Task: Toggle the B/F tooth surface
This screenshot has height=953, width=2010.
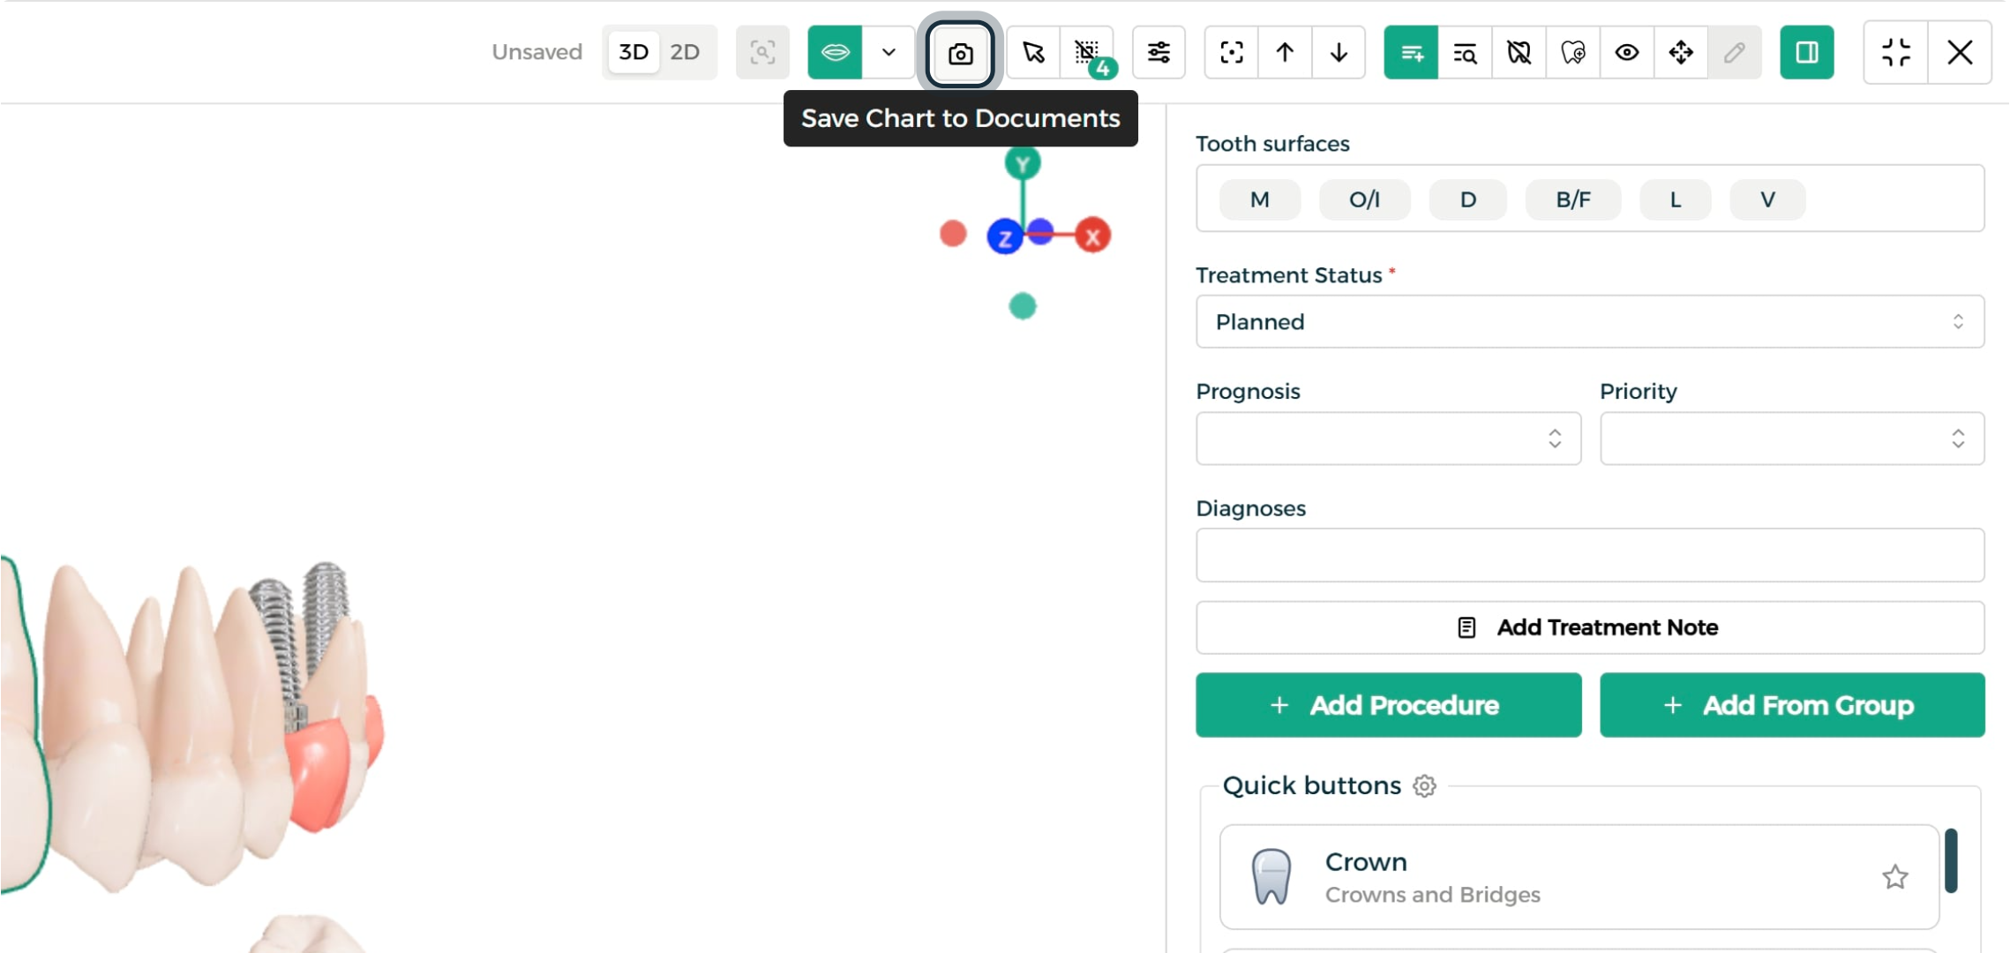Action: click(x=1573, y=199)
